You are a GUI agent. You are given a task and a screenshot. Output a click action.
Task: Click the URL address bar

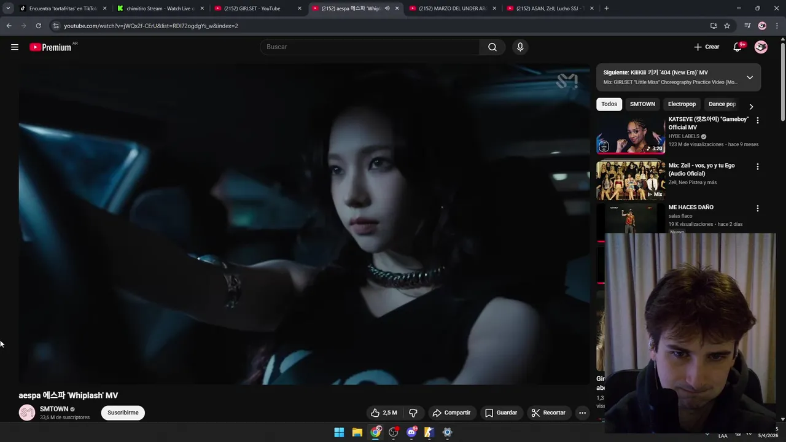click(x=381, y=26)
